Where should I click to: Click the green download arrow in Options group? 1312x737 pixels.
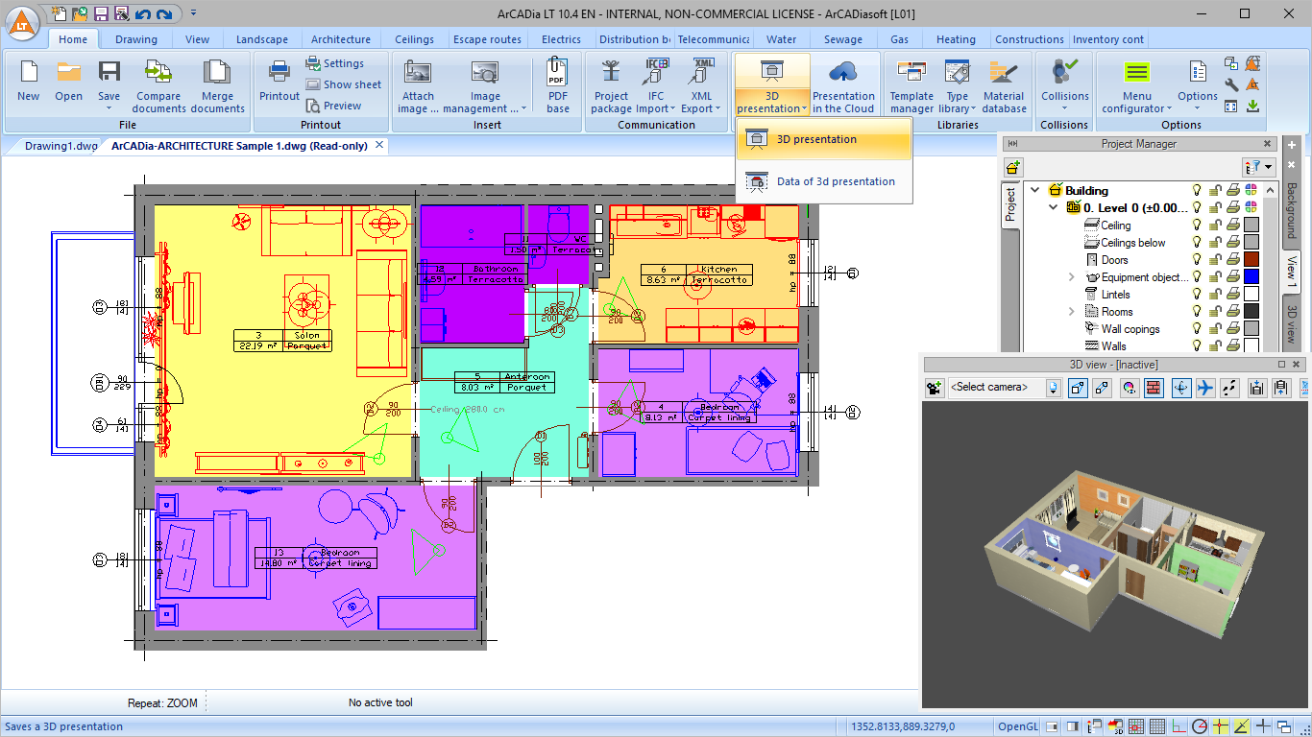[x=1252, y=106]
